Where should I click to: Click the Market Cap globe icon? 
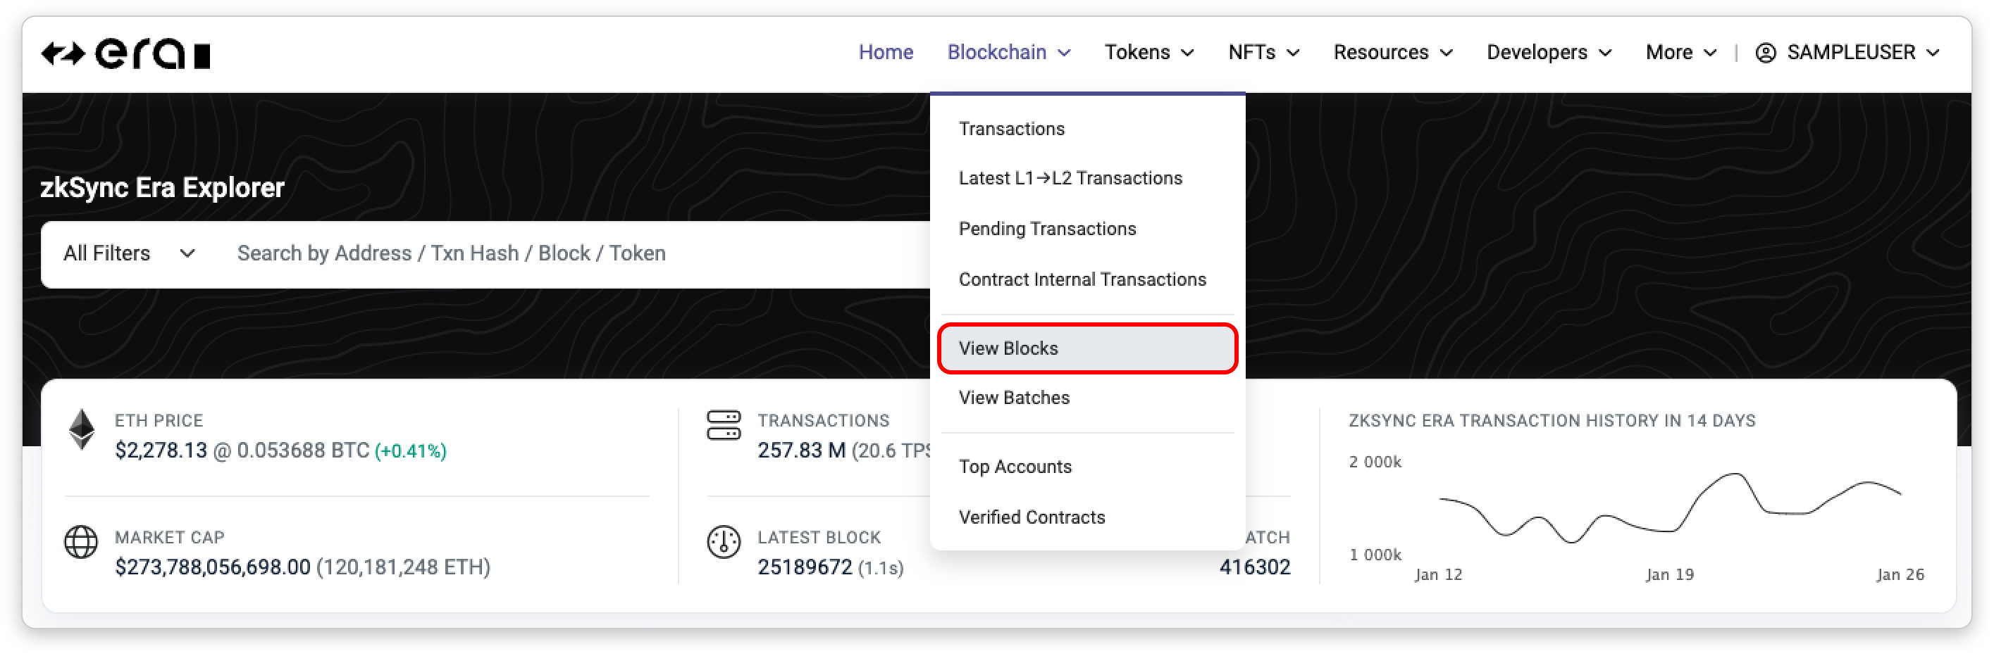click(x=81, y=541)
